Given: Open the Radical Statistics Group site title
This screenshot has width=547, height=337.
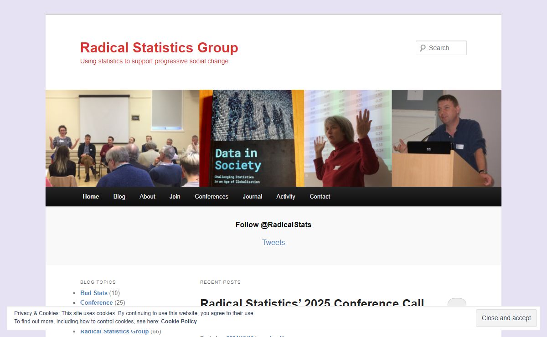Looking at the screenshot, I should (159, 48).
